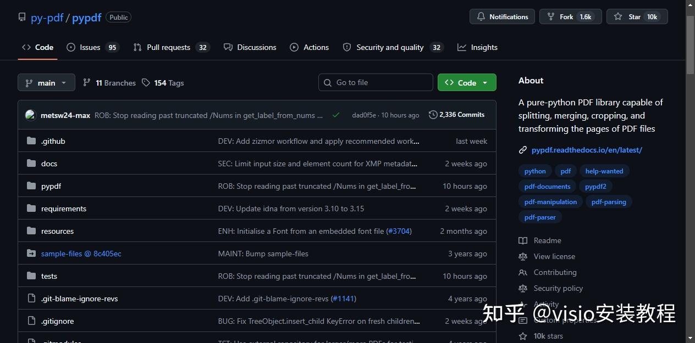View the 2,336 Commits history link
Viewport: 695px width, 343px height.
click(x=457, y=115)
